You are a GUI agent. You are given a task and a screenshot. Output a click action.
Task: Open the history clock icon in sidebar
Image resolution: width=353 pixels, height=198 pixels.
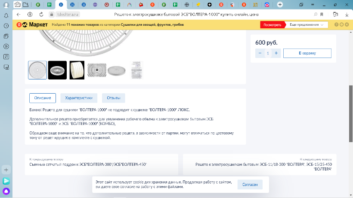pyautogui.click(x=6, y=26)
